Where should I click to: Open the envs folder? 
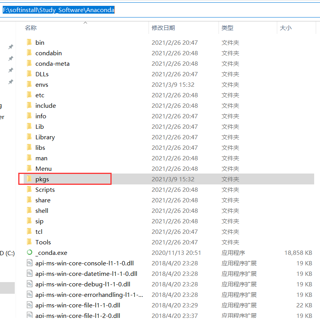click(42, 84)
